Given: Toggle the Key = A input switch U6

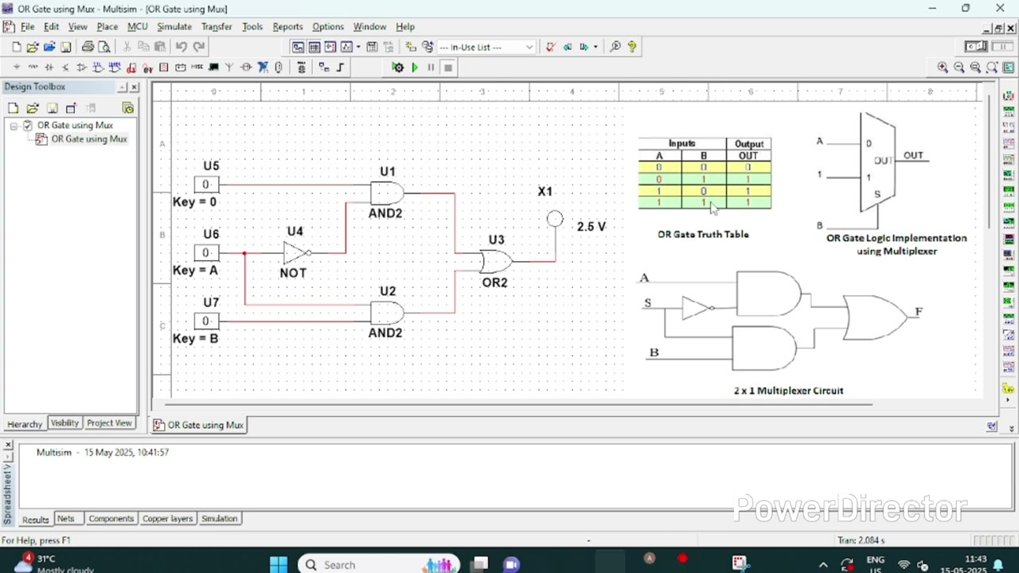Looking at the screenshot, I should tap(205, 253).
